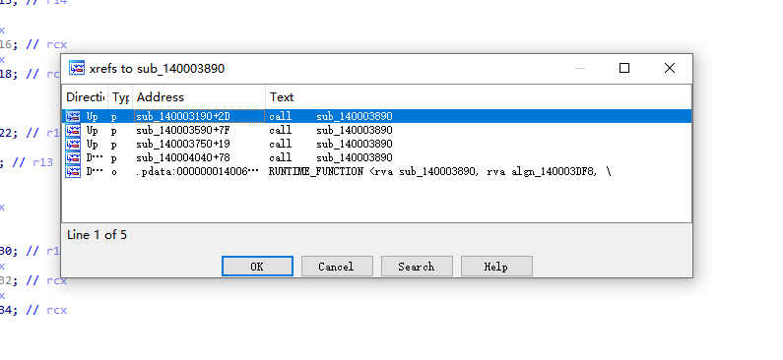The width and height of the screenshot is (783, 360).
Task: Select address sub_140003750+19
Action: point(183,145)
